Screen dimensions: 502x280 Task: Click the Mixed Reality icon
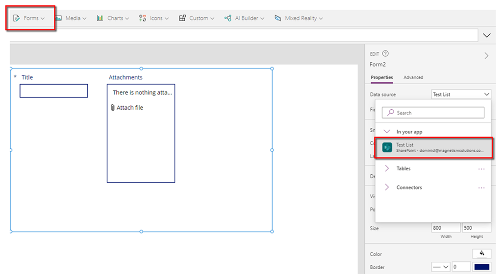point(278,18)
